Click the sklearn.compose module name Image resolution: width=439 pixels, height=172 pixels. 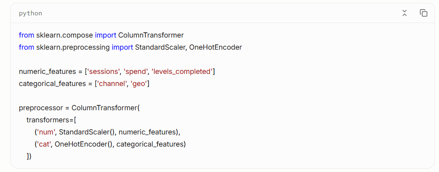click(64, 36)
